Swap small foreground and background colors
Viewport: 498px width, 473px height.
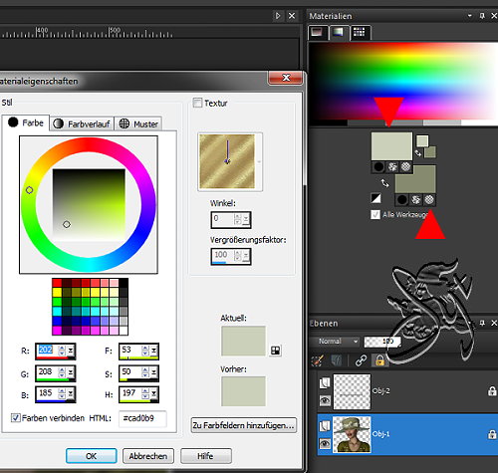(x=418, y=153)
